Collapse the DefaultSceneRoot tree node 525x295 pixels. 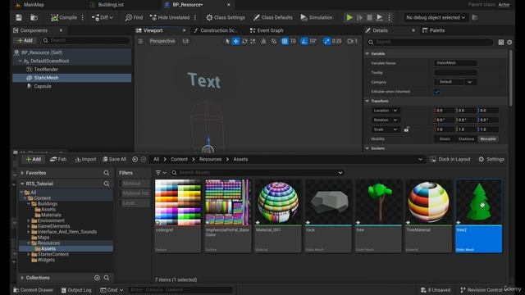click(20, 61)
